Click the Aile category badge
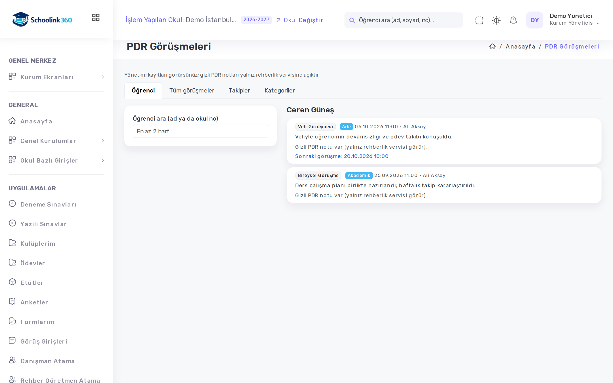 click(x=346, y=127)
